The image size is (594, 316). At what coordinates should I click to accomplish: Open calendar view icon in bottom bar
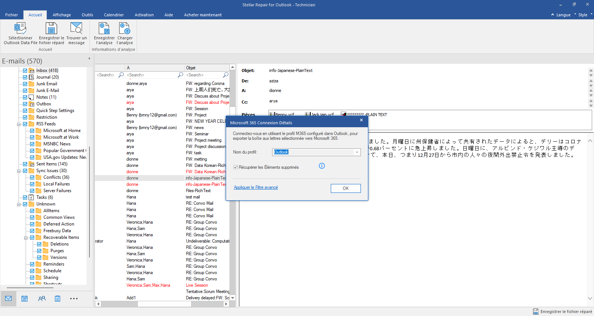point(25,299)
